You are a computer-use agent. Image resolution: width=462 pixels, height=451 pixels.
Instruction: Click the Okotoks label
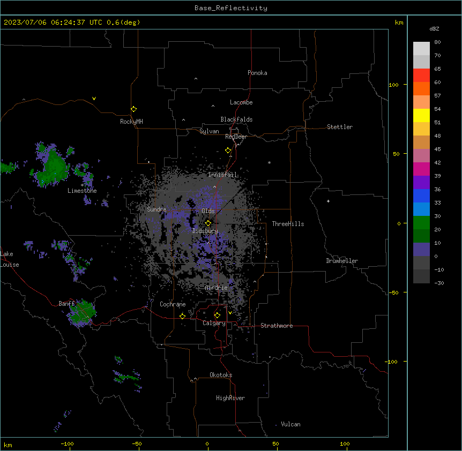[221, 375]
